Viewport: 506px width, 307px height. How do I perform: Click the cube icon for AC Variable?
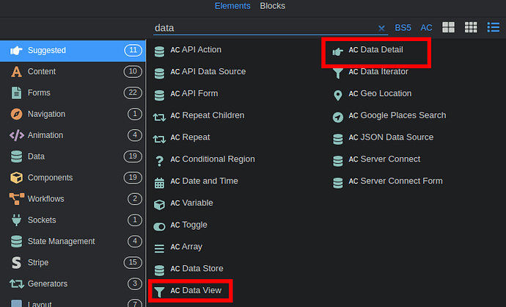tap(159, 205)
